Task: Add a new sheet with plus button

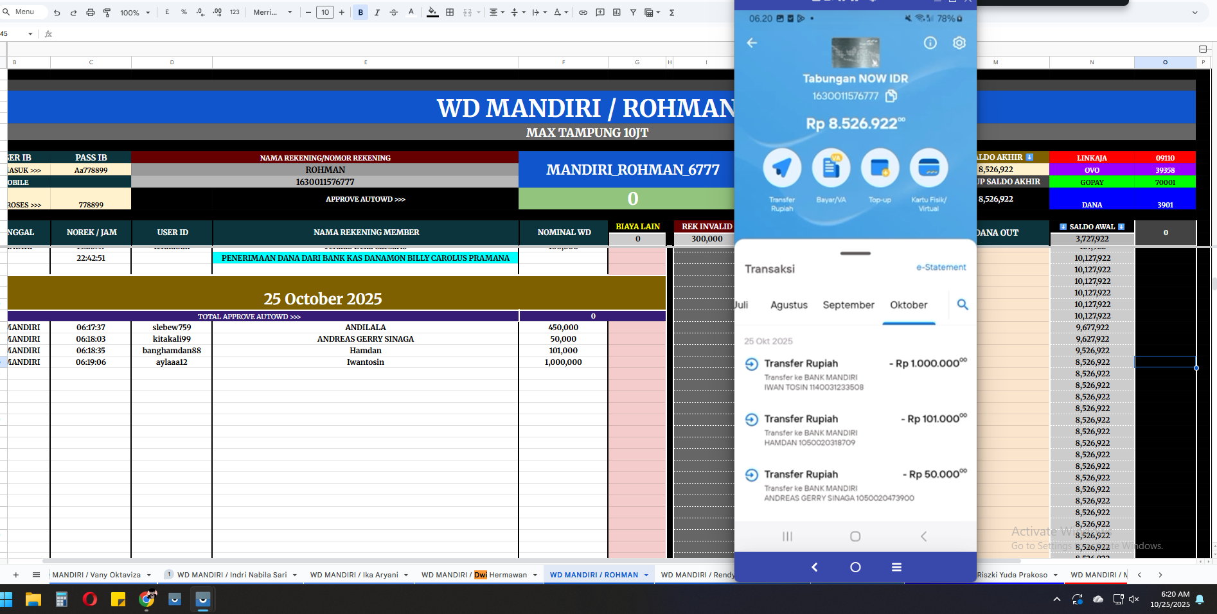Action: [16, 575]
